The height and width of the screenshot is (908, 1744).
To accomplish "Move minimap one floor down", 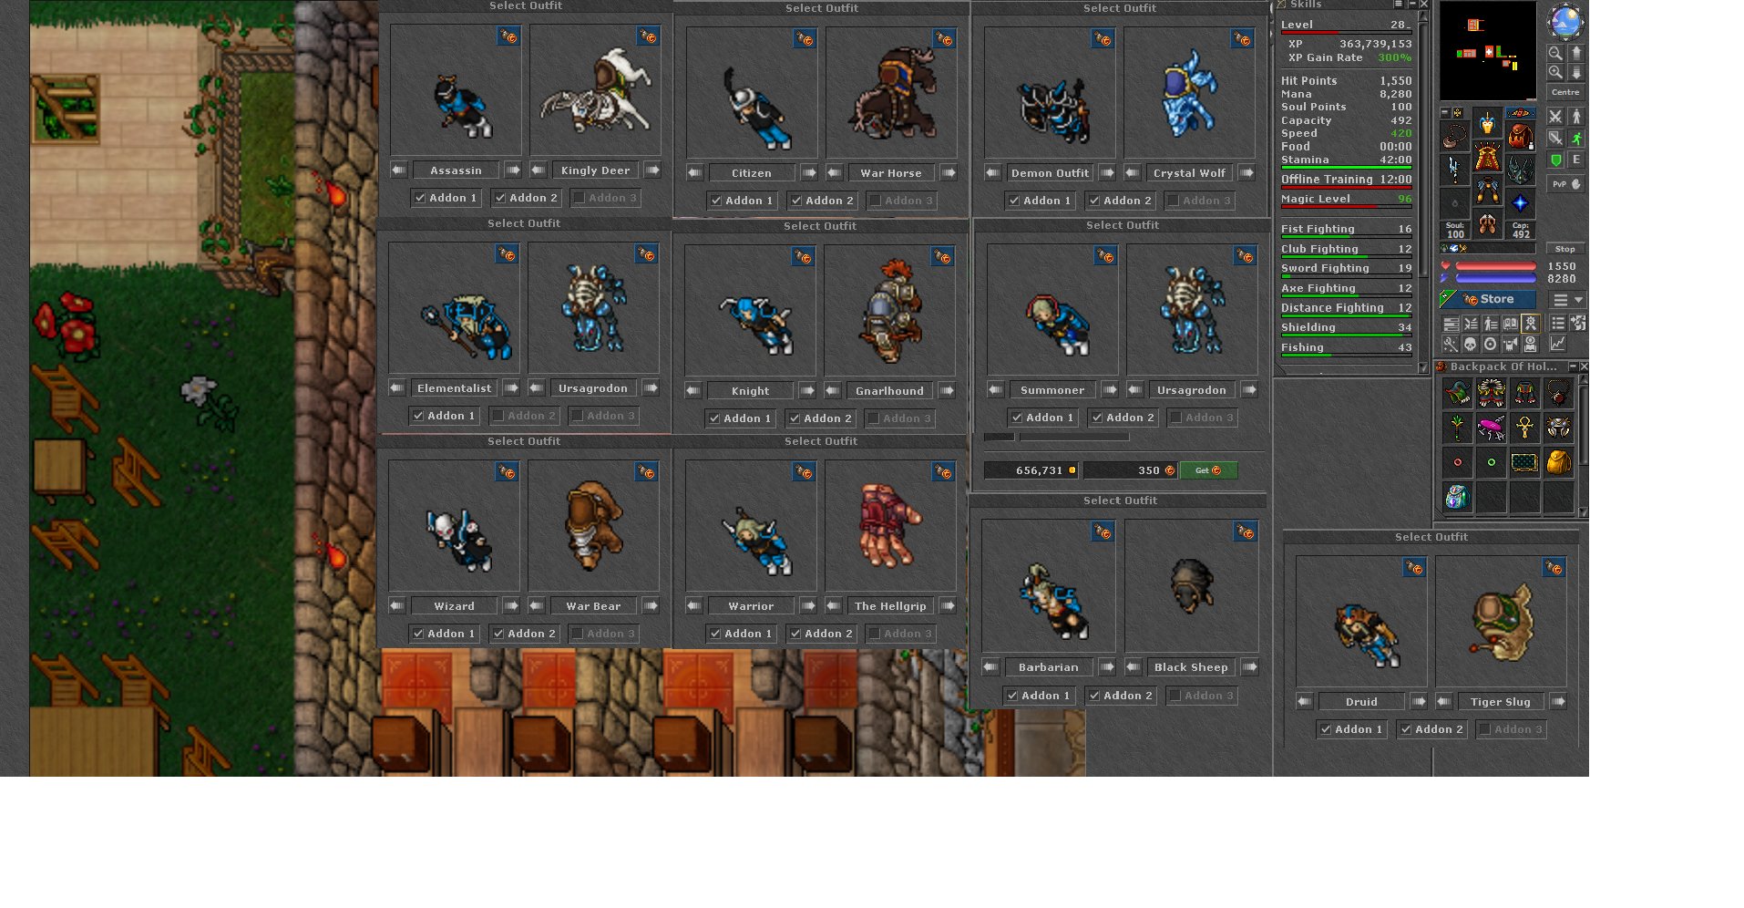I will point(1577,71).
